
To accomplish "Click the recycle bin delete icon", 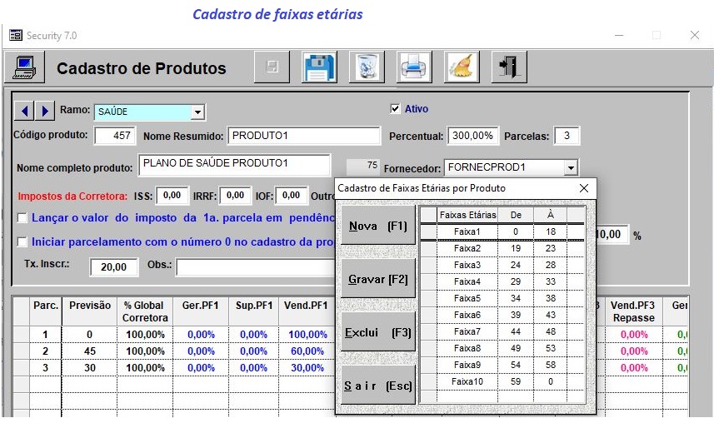I will (367, 67).
